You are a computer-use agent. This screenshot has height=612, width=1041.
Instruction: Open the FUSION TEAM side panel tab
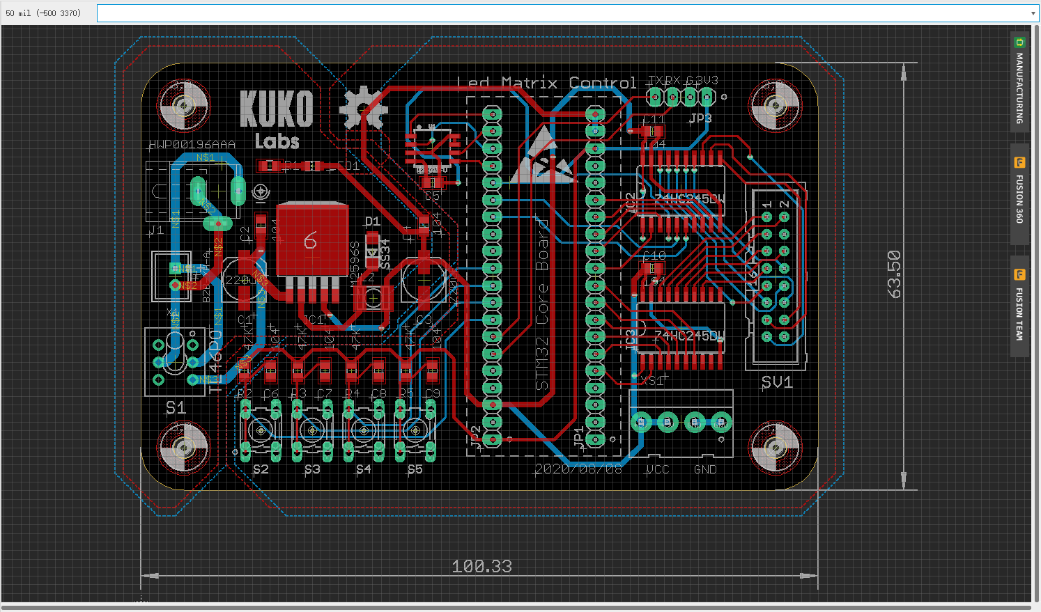[1019, 306]
